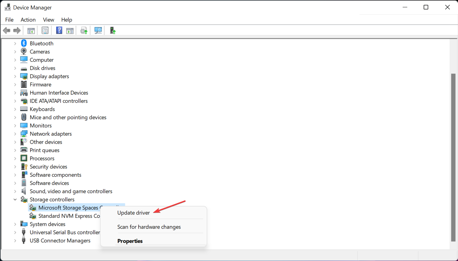This screenshot has height=261, width=458.
Task: Open the Action menu
Action: [x=28, y=19]
